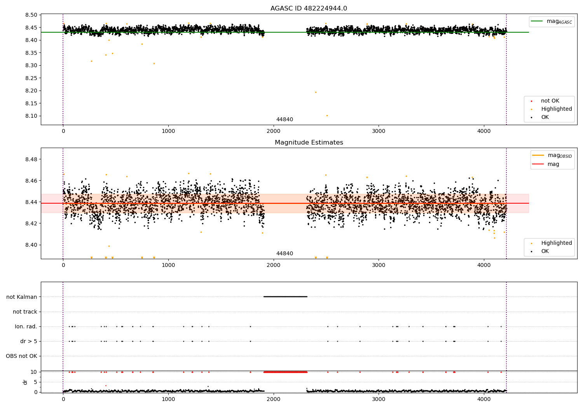Click the 8.50 y-axis tick label in top plot

pos(31,15)
